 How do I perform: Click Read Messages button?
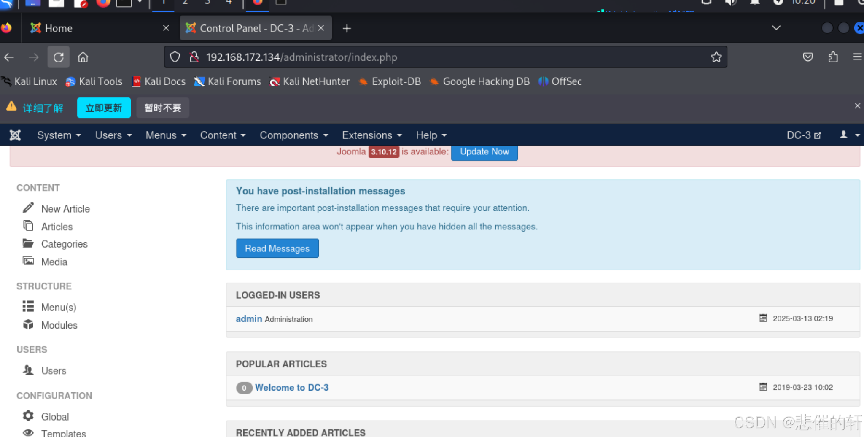pyautogui.click(x=277, y=248)
